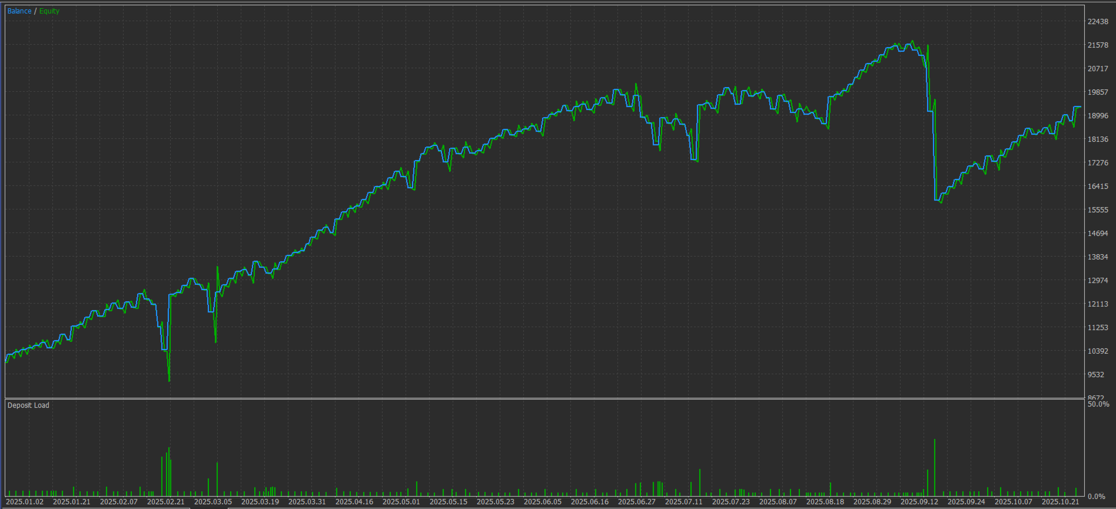The image size is (1116, 509).
Task: Select the 2025.06.16 date label
Action: pyautogui.click(x=590, y=502)
